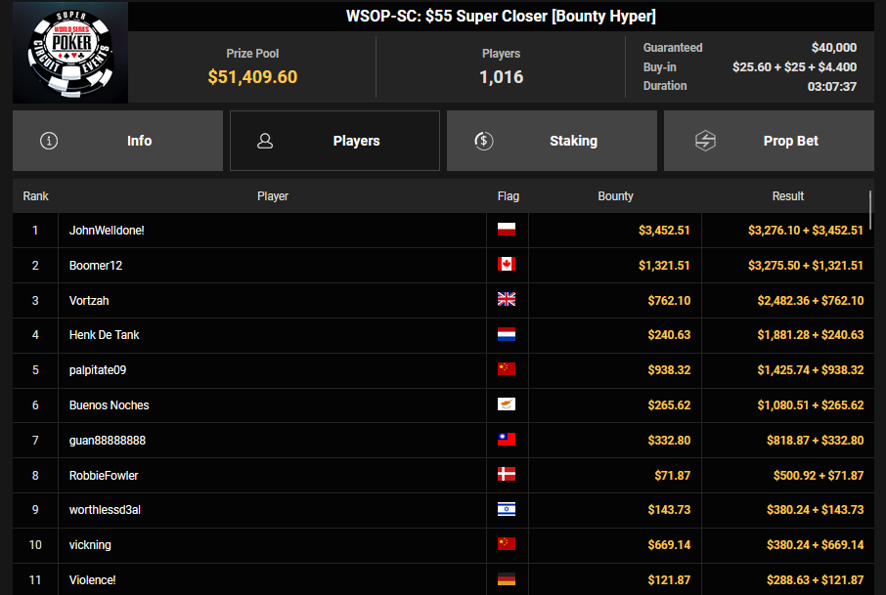Click the German flag in Violence! row
The width and height of the screenshot is (886, 595).
click(507, 579)
